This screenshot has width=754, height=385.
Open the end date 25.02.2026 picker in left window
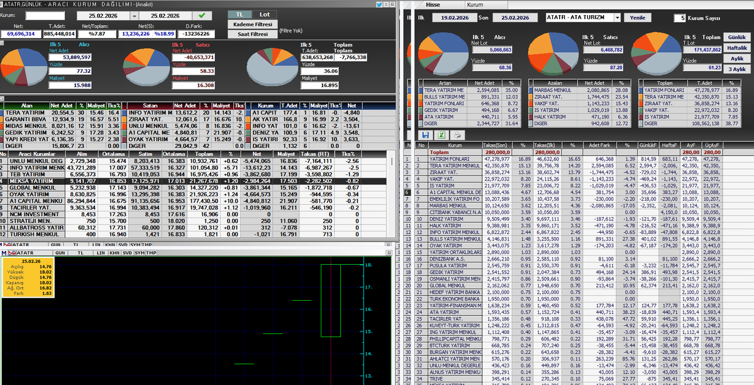(165, 16)
